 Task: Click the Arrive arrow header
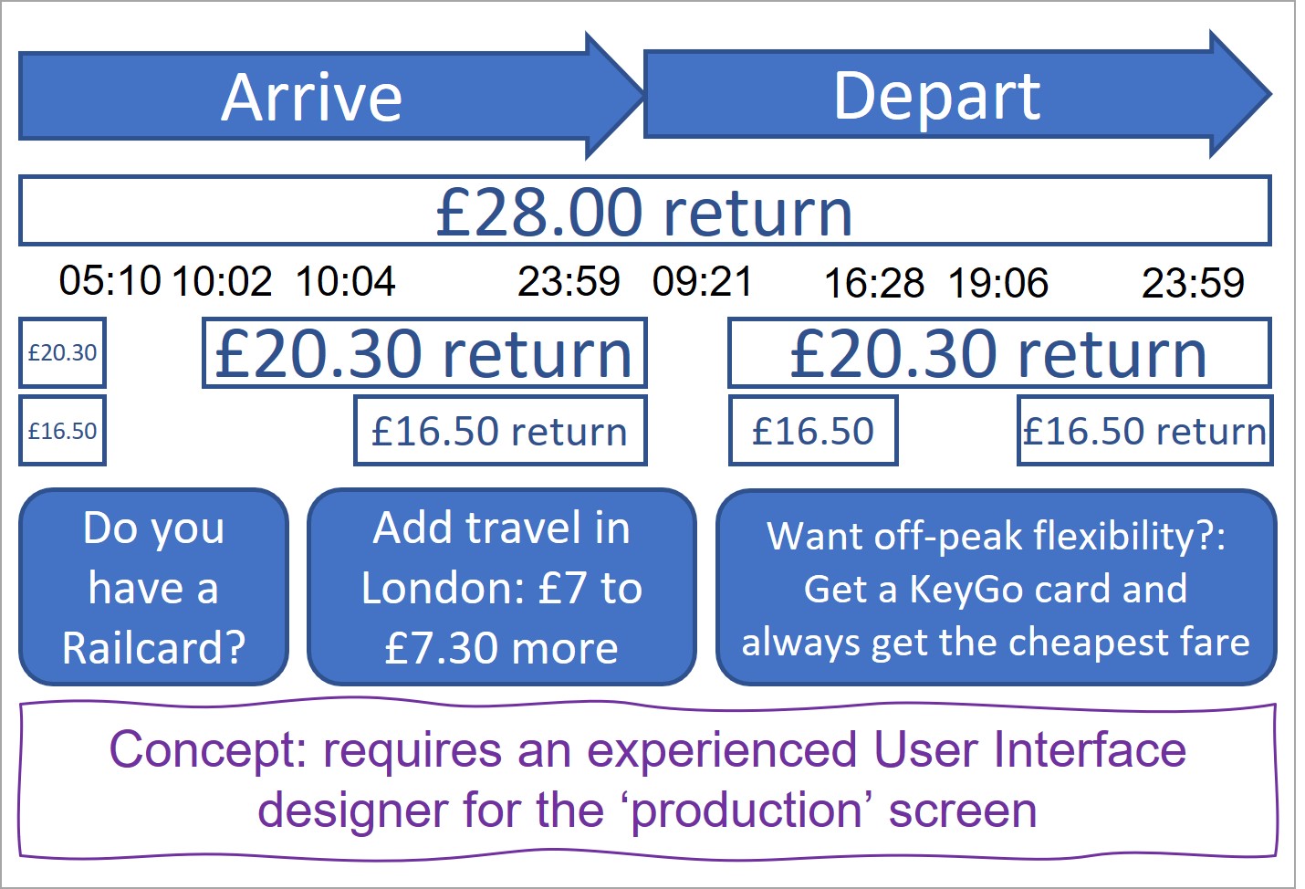tap(312, 97)
